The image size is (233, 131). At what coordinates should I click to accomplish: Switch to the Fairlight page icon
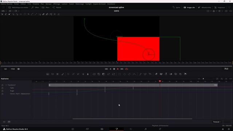pos(146,129)
